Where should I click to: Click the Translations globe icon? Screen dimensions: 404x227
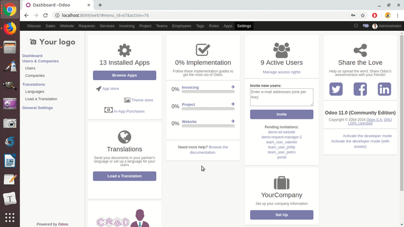[x=124, y=137]
